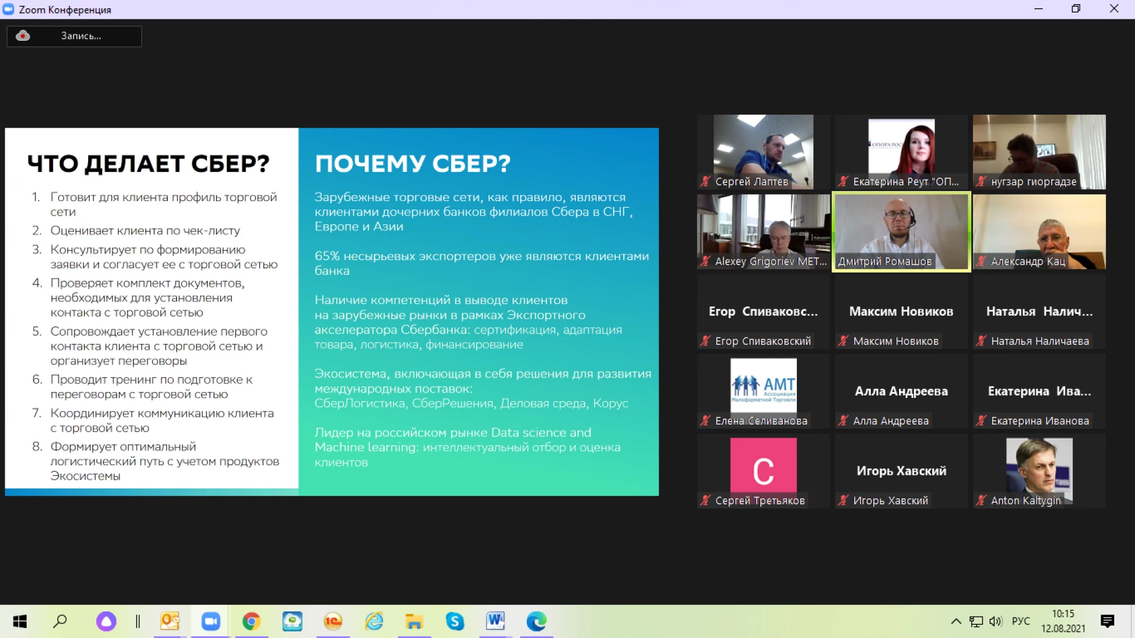Open network status tray icon
1135x638 pixels.
click(976, 621)
